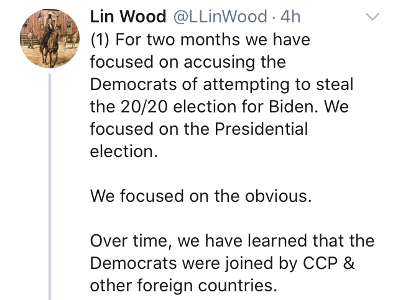398x300 pixels.
Task: Open the Lin Wood display name
Action: (128, 17)
